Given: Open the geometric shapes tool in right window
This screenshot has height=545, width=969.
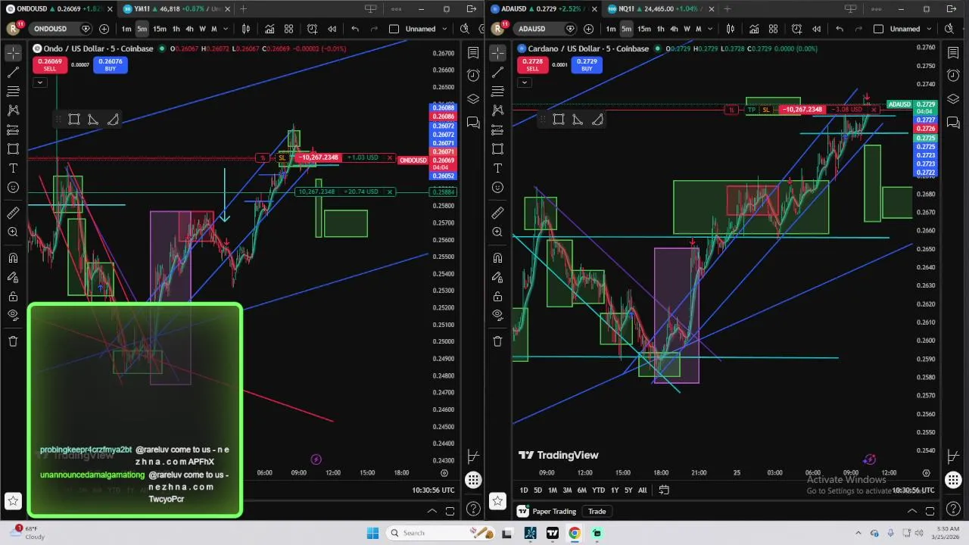Looking at the screenshot, I should 497,149.
